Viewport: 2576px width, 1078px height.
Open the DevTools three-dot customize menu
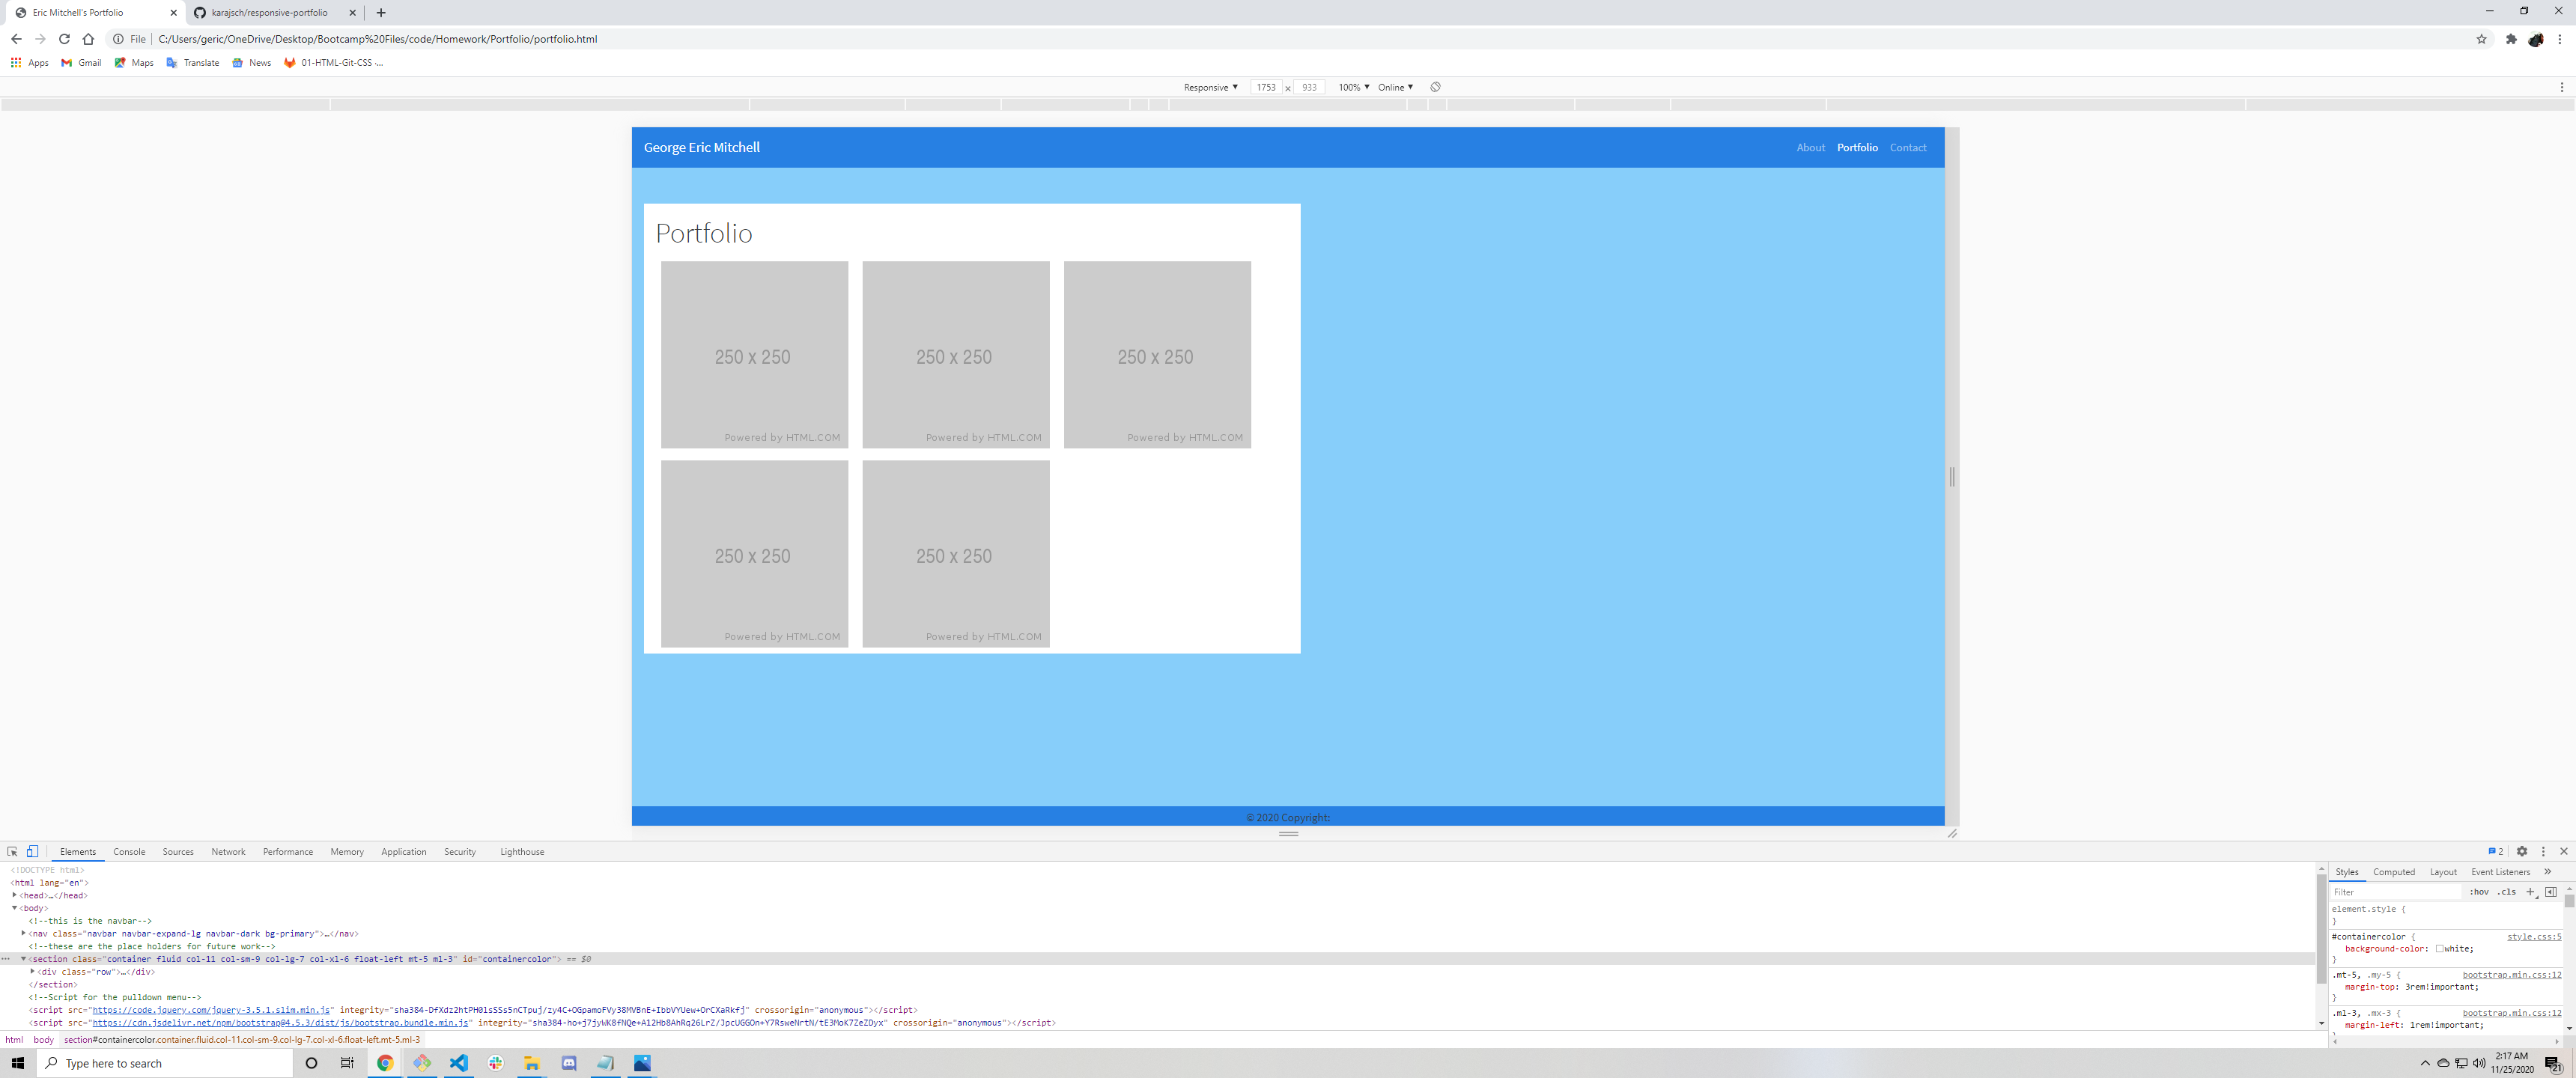(2543, 851)
